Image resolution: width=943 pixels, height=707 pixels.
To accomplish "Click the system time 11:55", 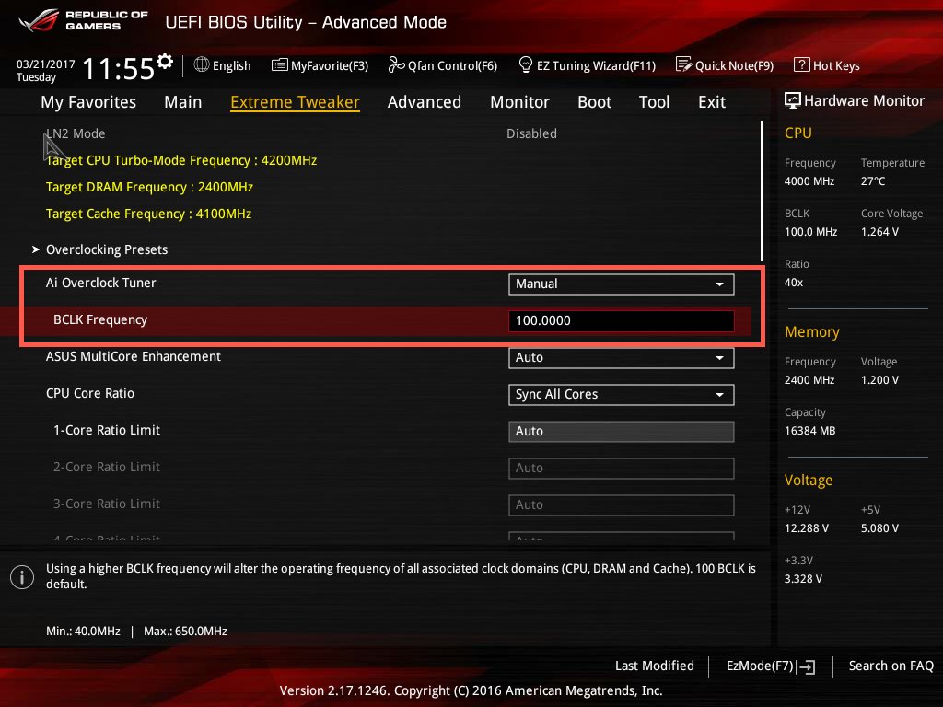I will [x=119, y=68].
